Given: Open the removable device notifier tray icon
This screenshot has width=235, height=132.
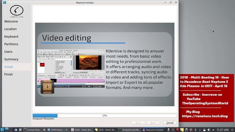Looking at the screenshot, I should pos(169,130).
